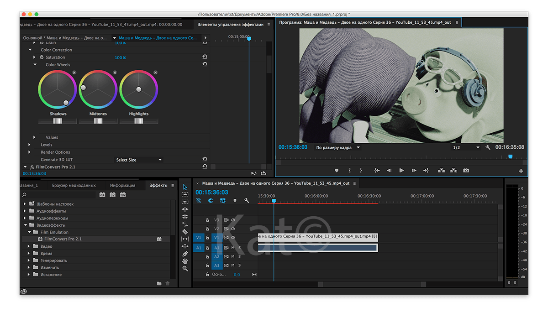Viewport: 548px width, 323px height.
Task: Hide track V2 with eye icon
Action: click(233, 229)
